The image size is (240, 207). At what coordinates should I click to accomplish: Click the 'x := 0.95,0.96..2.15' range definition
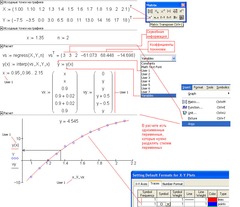click(23, 73)
